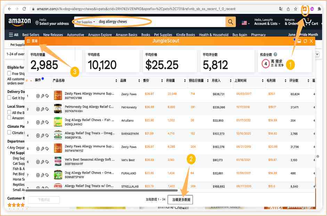Open the Pet Supplies search category dropdown

tap(85, 22)
